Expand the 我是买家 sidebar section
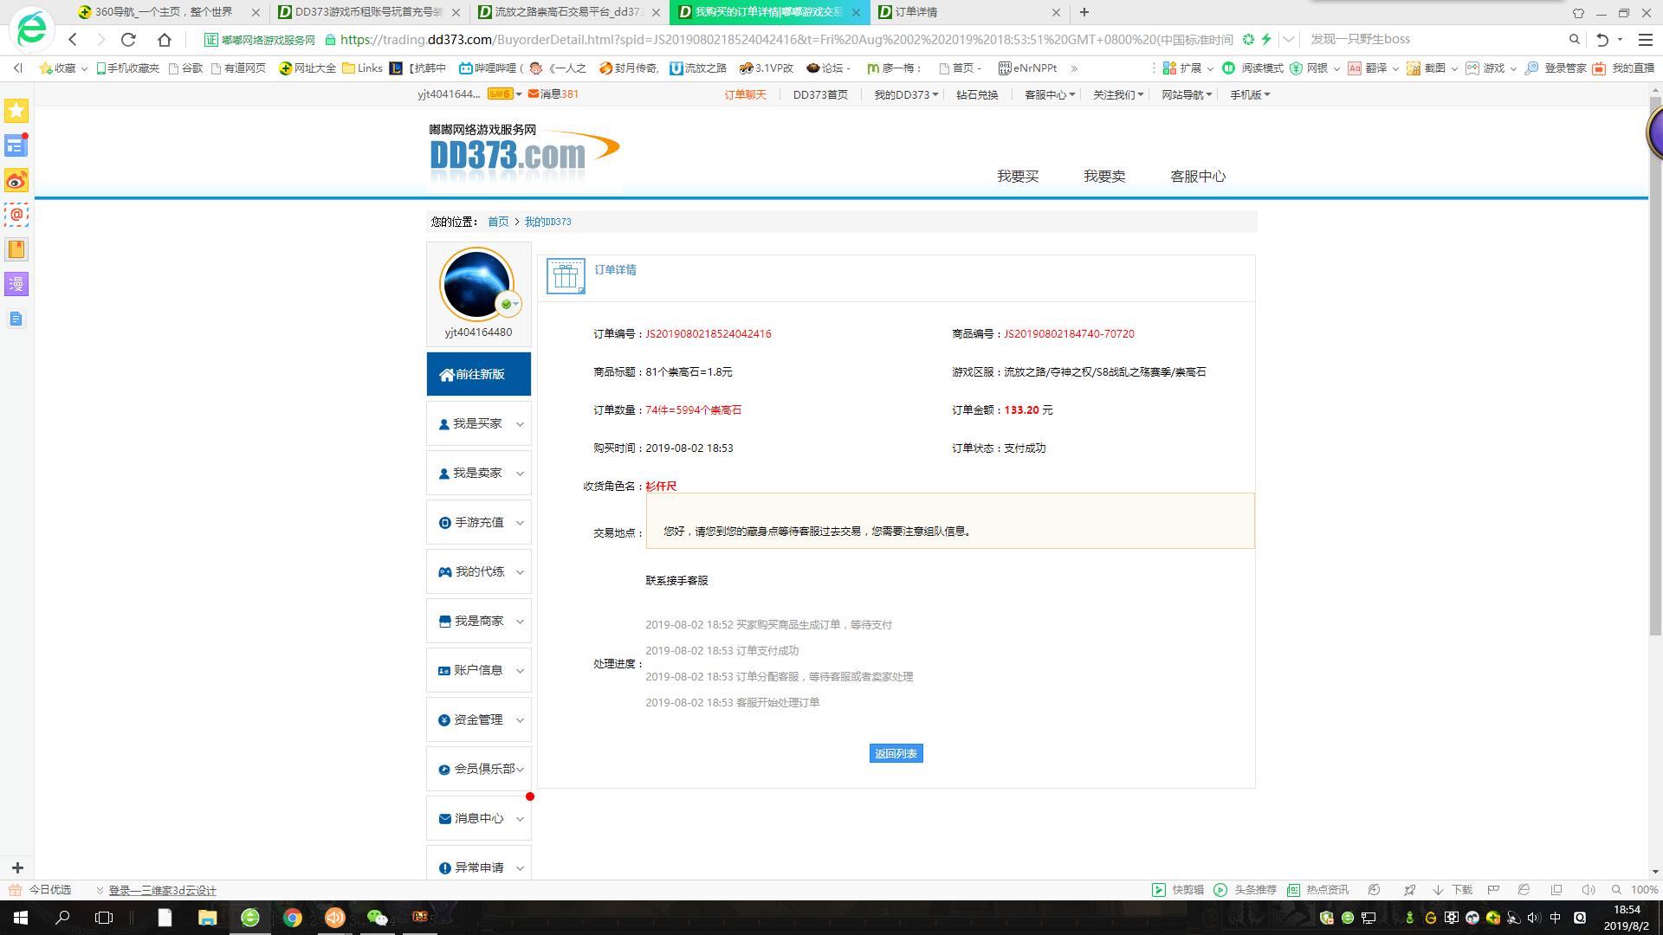Image resolution: width=1663 pixels, height=935 pixels. point(478,423)
